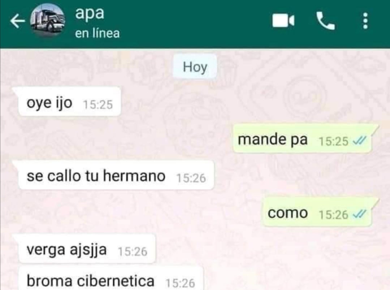Start a voice call with apa
390x290 pixels.
(325, 21)
